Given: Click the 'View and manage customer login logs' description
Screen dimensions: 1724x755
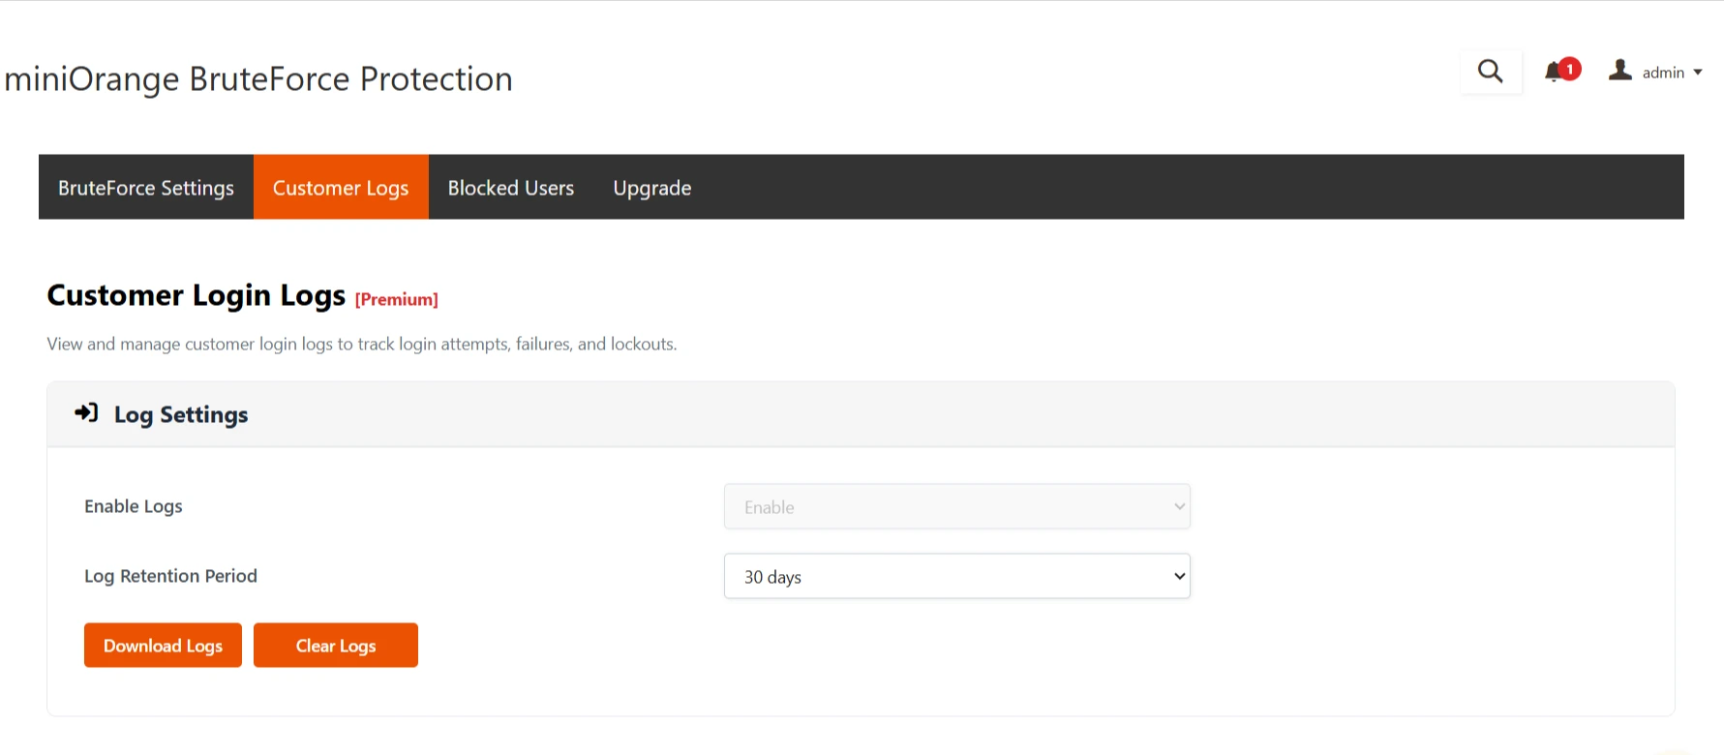Looking at the screenshot, I should (362, 344).
